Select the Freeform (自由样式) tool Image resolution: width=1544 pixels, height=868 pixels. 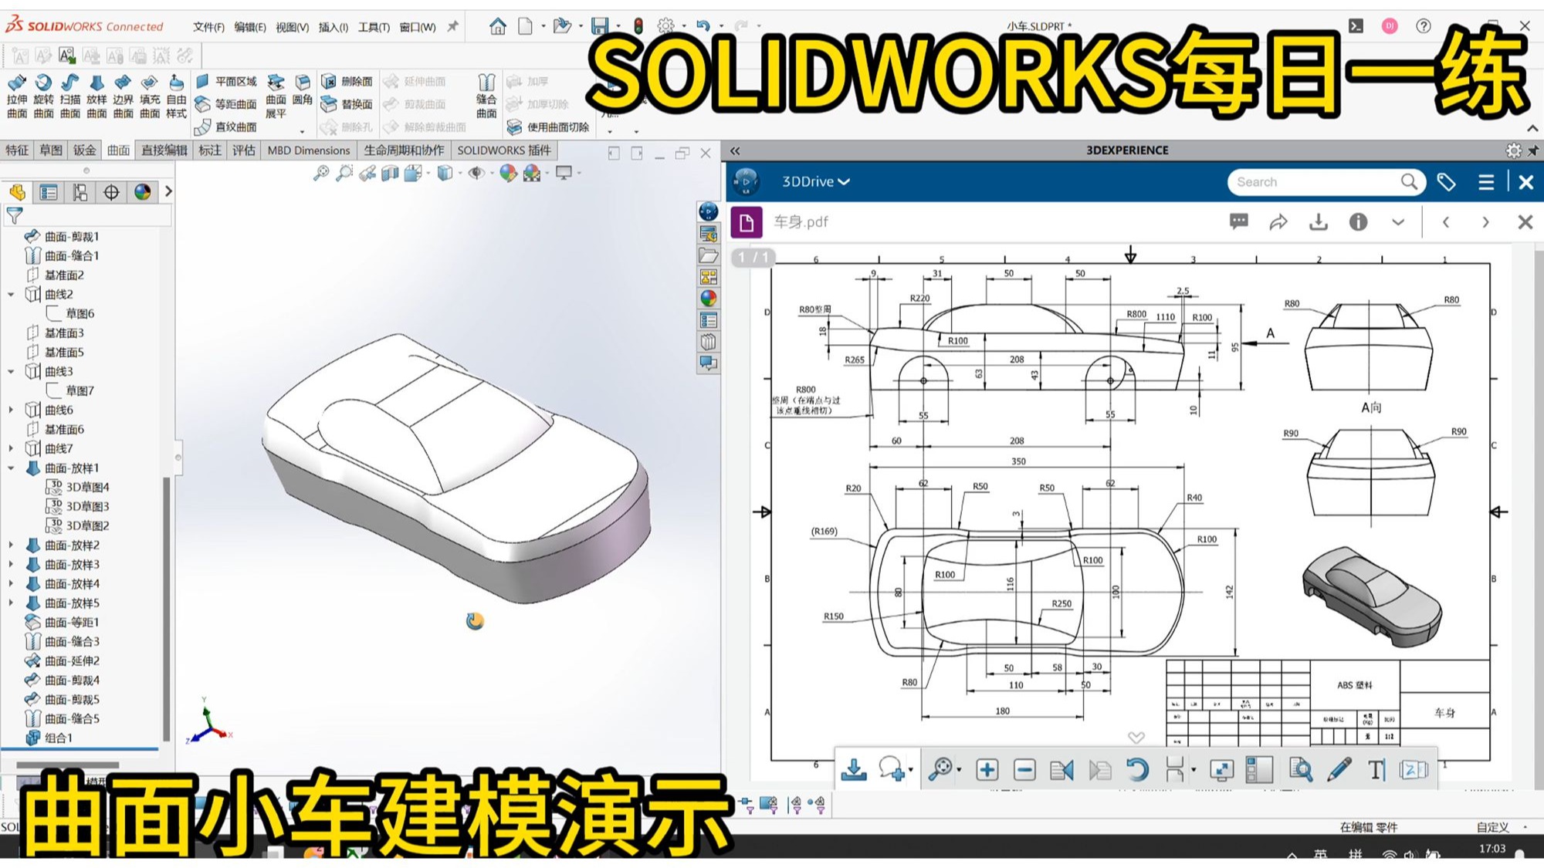[176, 96]
